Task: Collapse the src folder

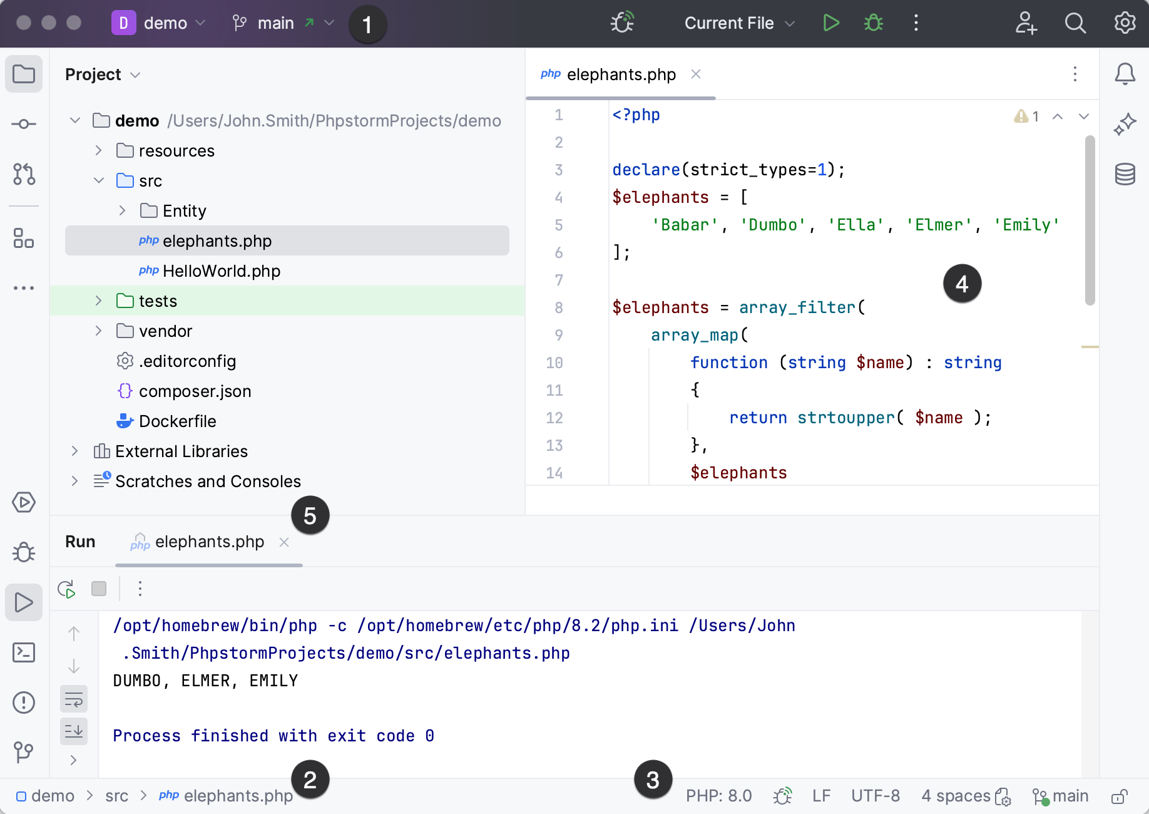Action: pos(98,180)
